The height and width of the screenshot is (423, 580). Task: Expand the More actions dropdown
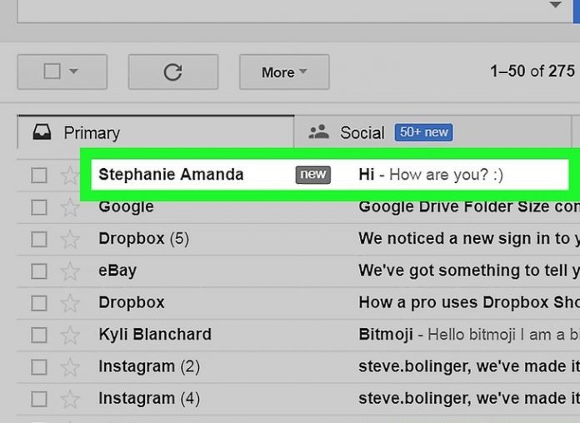pyautogui.click(x=284, y=72)
